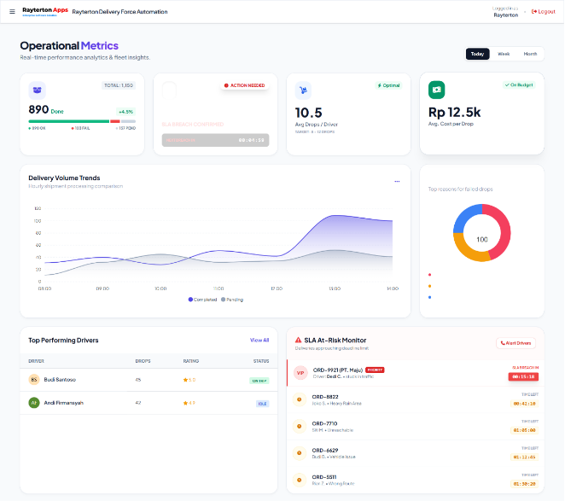Click the VIP badge for order ORD-9921
Viewport: 565px width, 501px height.
300,373
